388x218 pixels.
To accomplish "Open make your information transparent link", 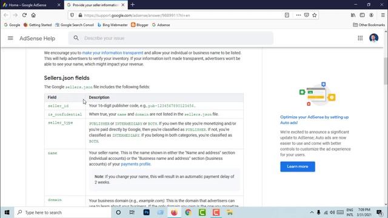I will tap(113, 53).
